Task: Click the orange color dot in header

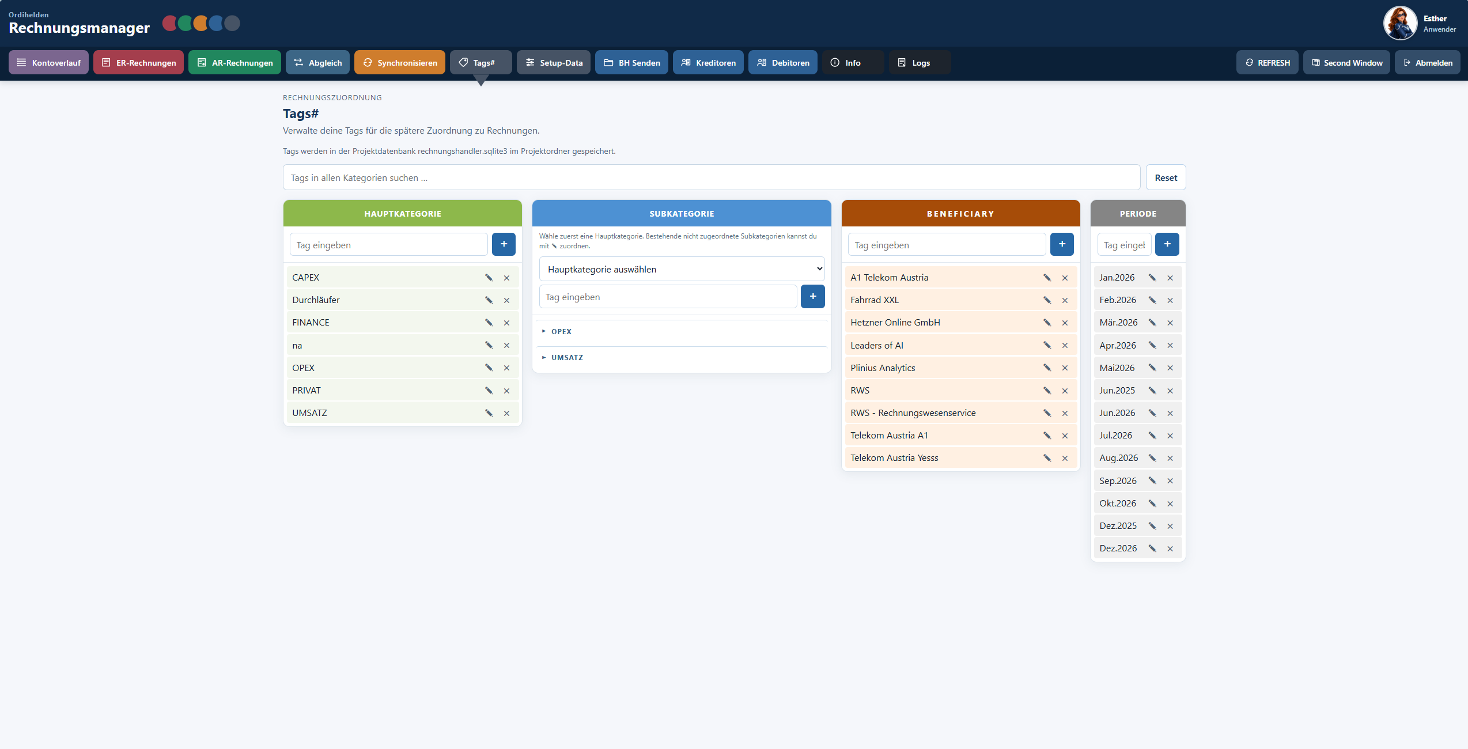Action: [x=200, y=23]
